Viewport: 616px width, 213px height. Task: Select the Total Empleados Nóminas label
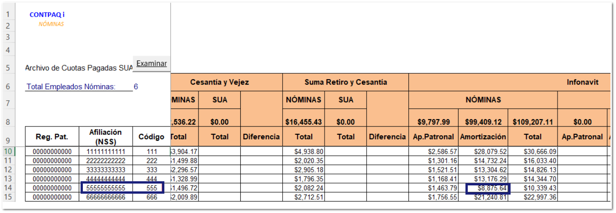point(71,86)
